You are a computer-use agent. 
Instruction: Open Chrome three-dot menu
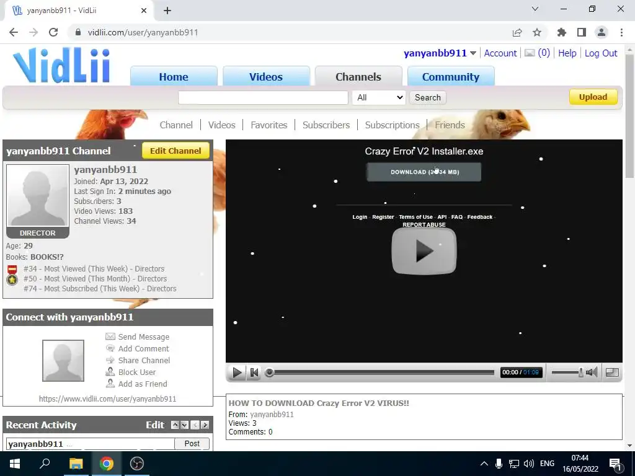pyautogui.click(x=621, y=32)
